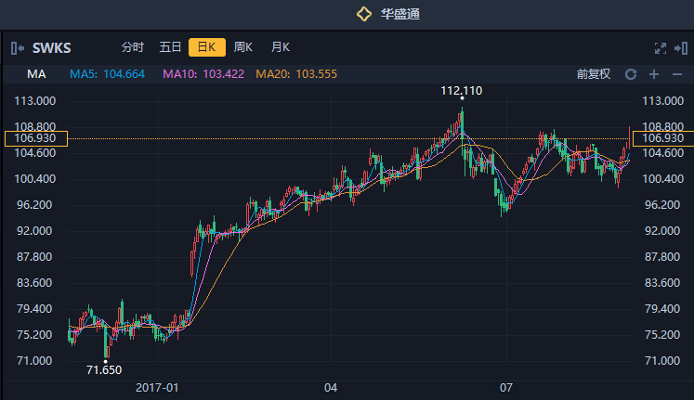The width and height of the screenshot is (694, 400).
Task: Switch to 分时 intraday tab
Action: point(133,47)
